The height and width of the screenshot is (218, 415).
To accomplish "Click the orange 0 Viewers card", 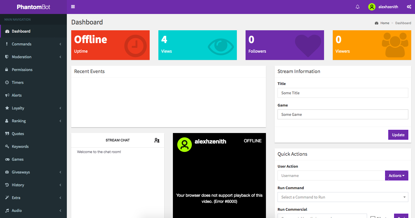I will point(372,45).
